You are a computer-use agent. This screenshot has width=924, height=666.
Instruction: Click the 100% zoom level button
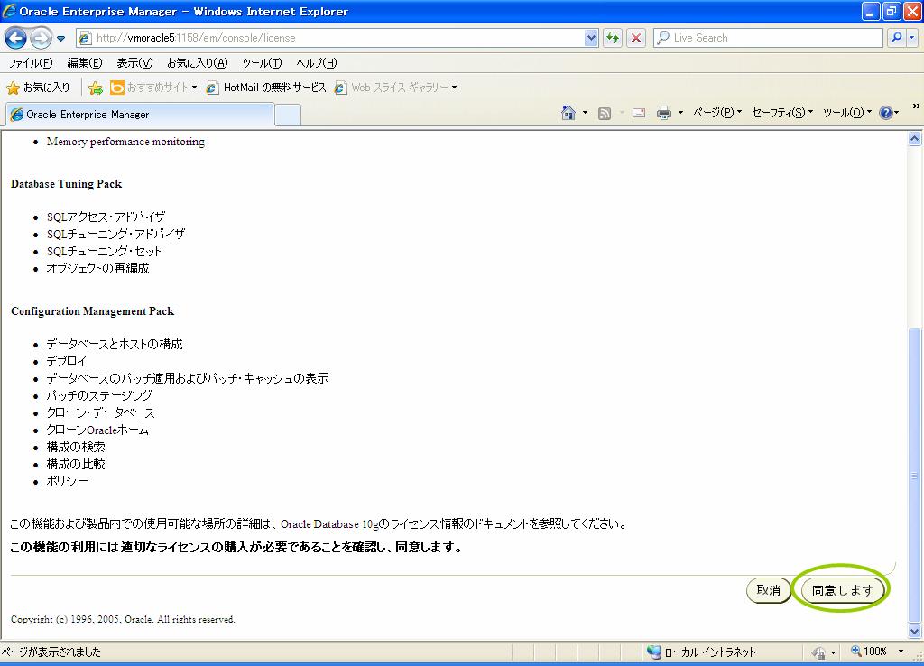tap(869, 652)
